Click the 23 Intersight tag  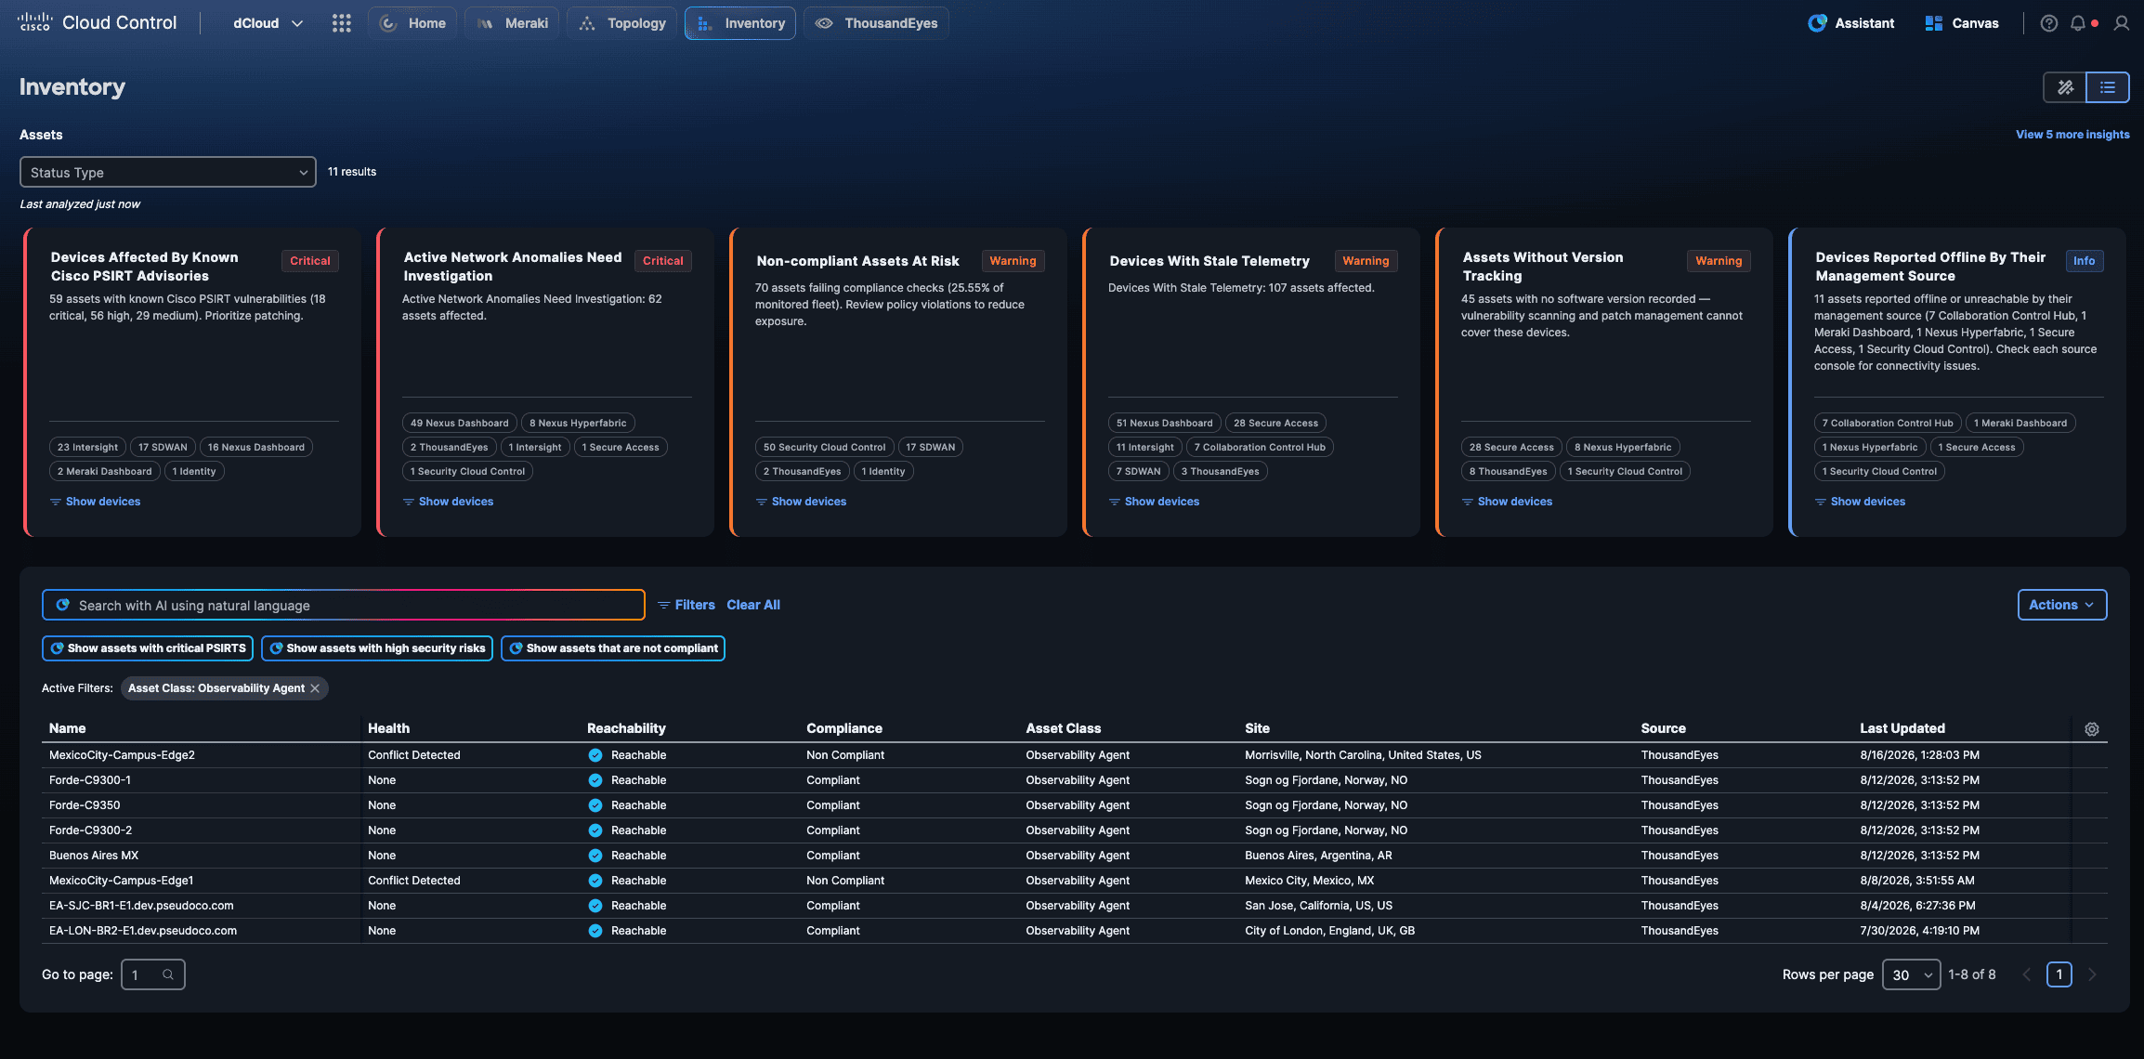tap(87, 447)
